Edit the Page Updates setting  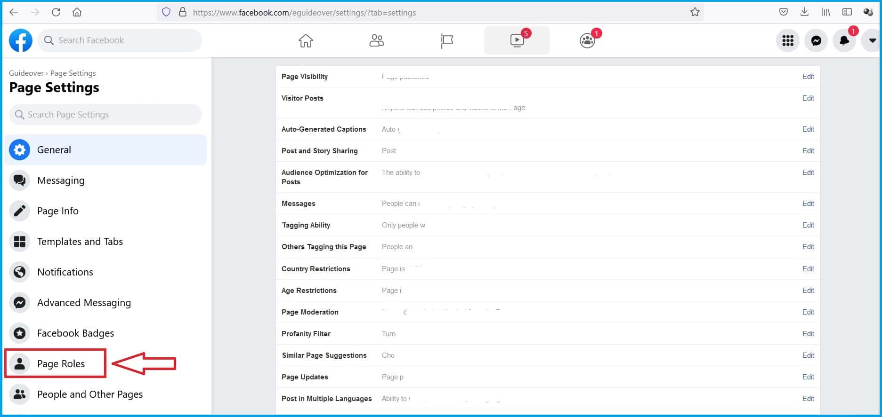coord(808,377)
